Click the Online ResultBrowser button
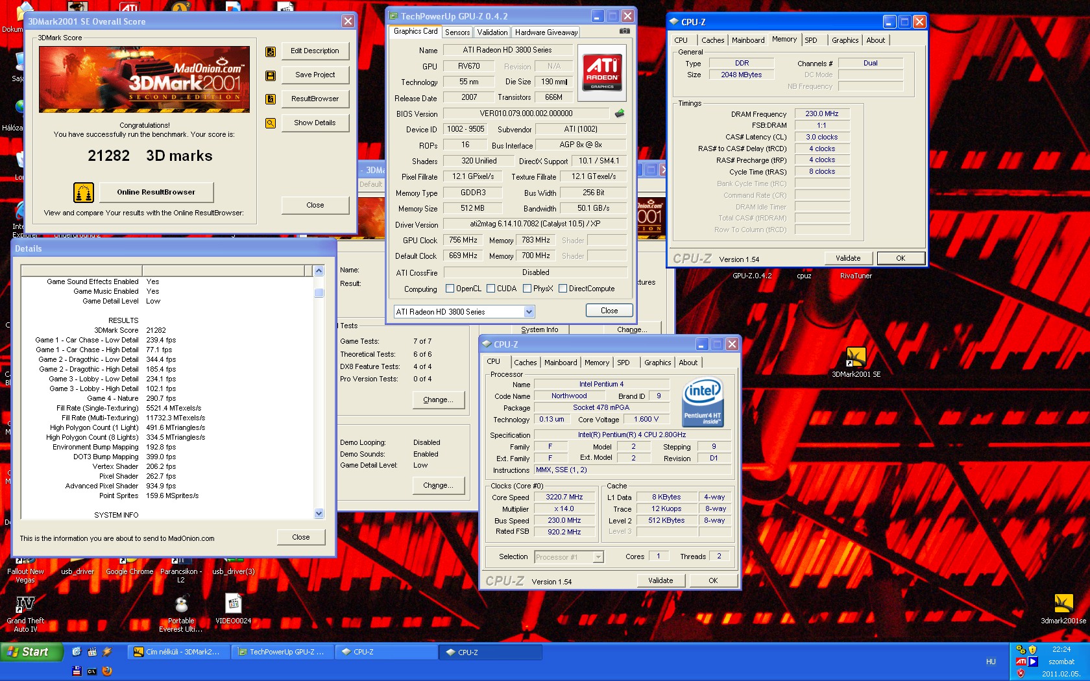 coord(156,193)
